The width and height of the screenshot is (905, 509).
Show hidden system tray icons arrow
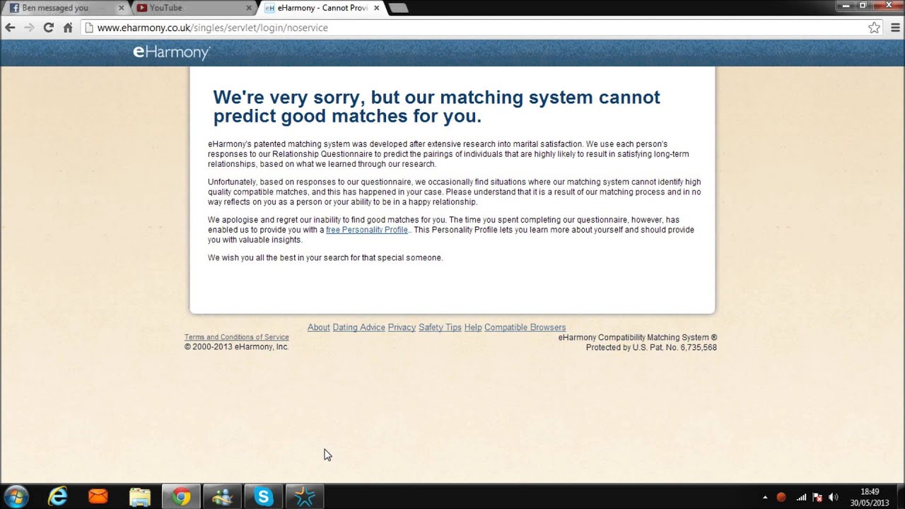pyautogui.click(x=765, y=497)
